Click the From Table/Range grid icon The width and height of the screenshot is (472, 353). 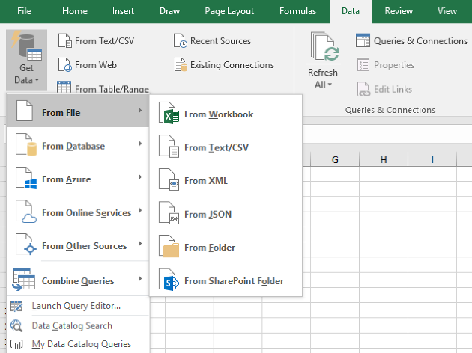(x=64, y=87)
